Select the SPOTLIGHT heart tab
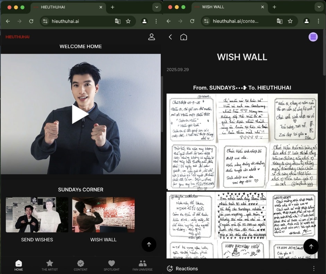The width and height of the screenshot is (326, 274). pyautogui.click(x=111, y=265)
